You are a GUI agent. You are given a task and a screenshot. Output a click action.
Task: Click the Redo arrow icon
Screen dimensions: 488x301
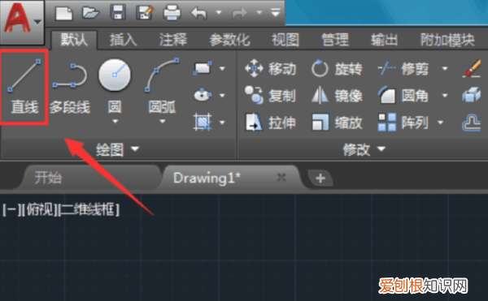(240, 13)
